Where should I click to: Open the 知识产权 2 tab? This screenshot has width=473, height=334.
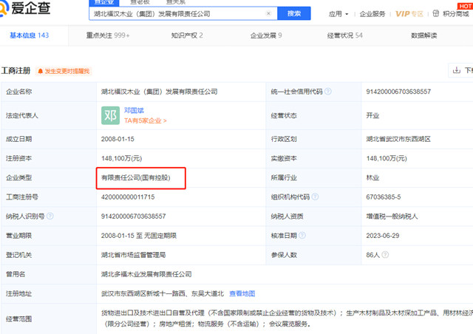point(187,35)
